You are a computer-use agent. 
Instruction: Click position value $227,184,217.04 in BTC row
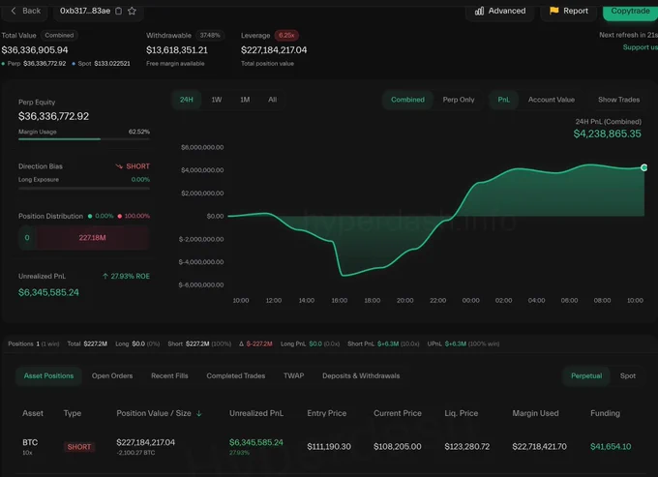(x=145, y=442)
